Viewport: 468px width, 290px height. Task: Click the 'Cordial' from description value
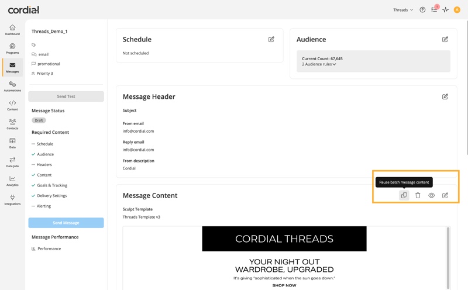tap(129, 168)
